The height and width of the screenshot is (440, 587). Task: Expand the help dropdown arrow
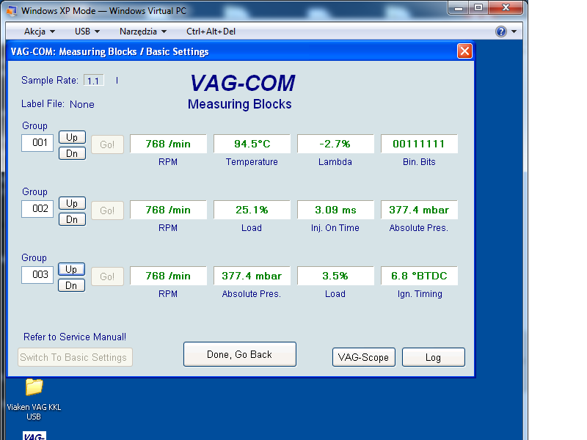pos(514,32)
